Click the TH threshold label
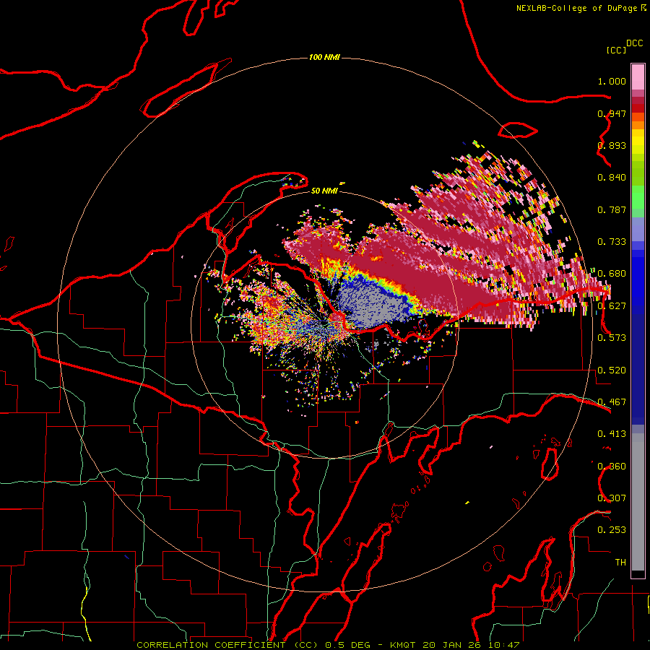650x650 pixels. click(x=620, y=563)
